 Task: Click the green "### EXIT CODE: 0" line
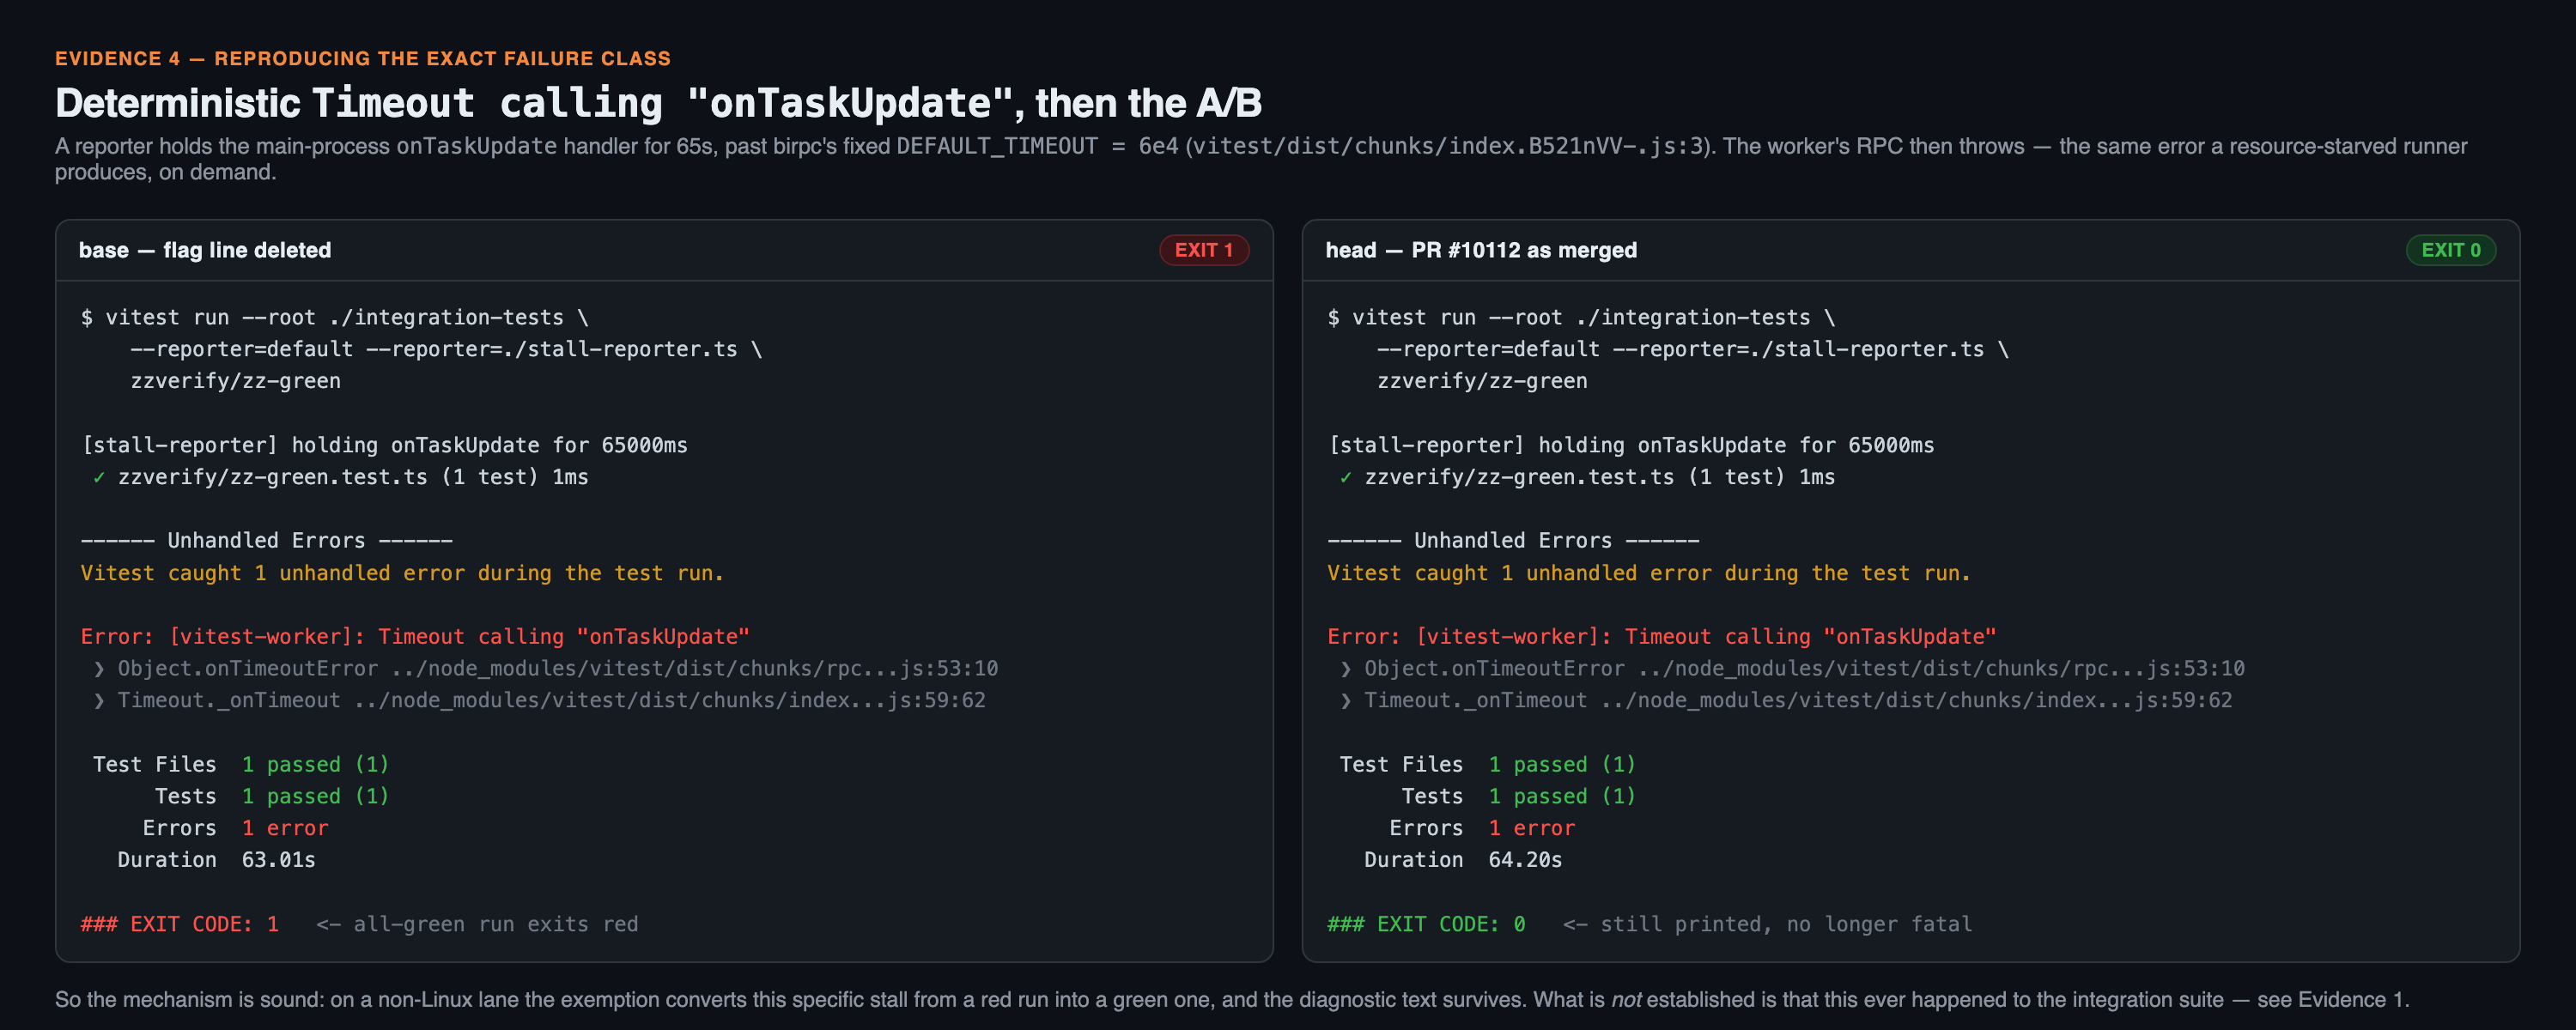tap(1427, 924)
